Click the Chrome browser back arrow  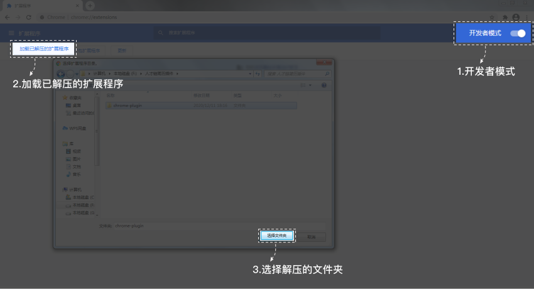coord(7,17)
